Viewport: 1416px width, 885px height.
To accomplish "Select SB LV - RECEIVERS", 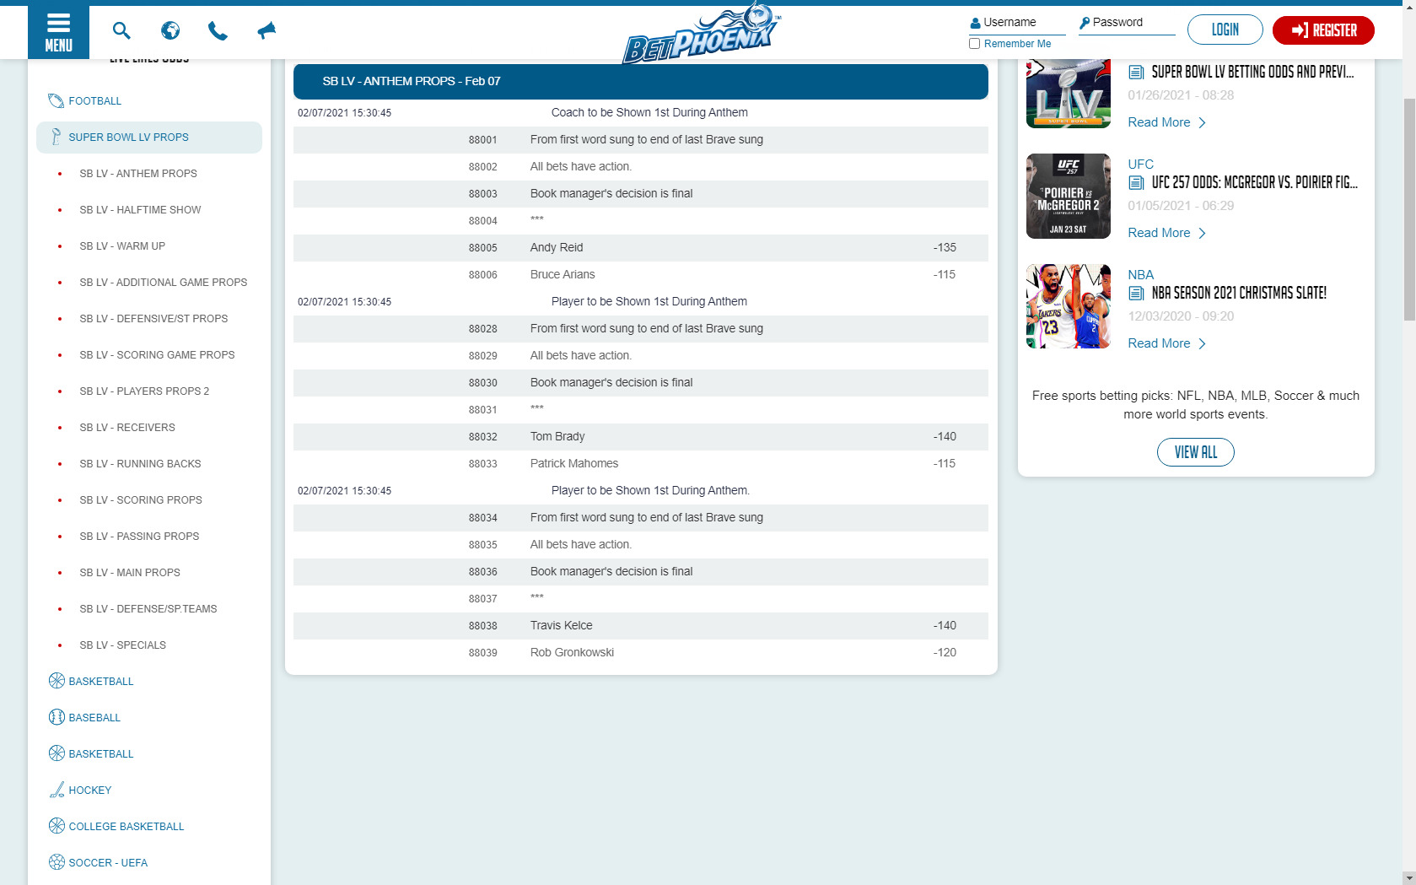I will pos(127,428).
